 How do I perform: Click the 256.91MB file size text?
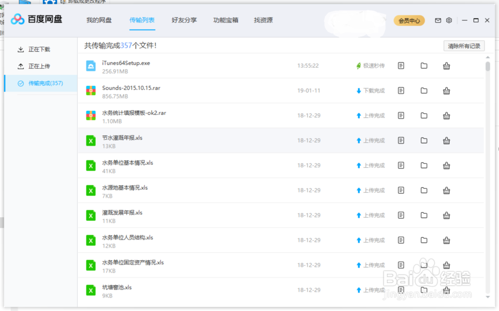[115, 71]
